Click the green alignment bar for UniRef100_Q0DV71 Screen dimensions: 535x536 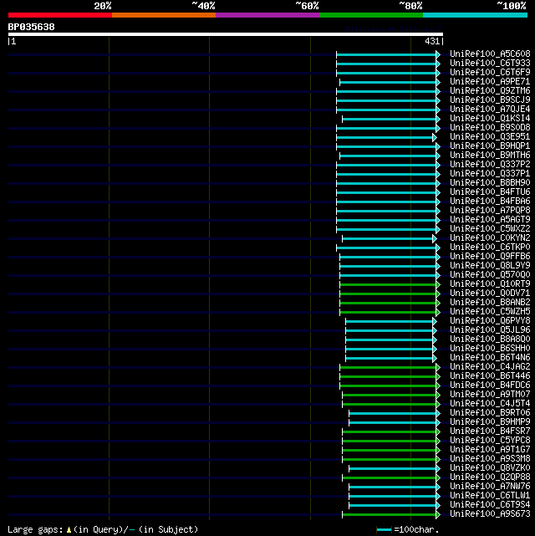tap(388, 294)
